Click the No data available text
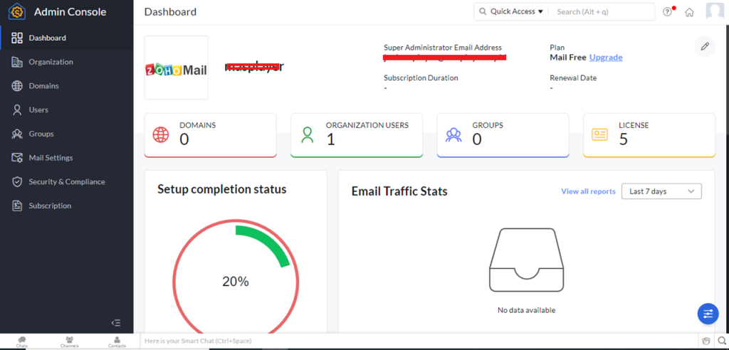 526,310
